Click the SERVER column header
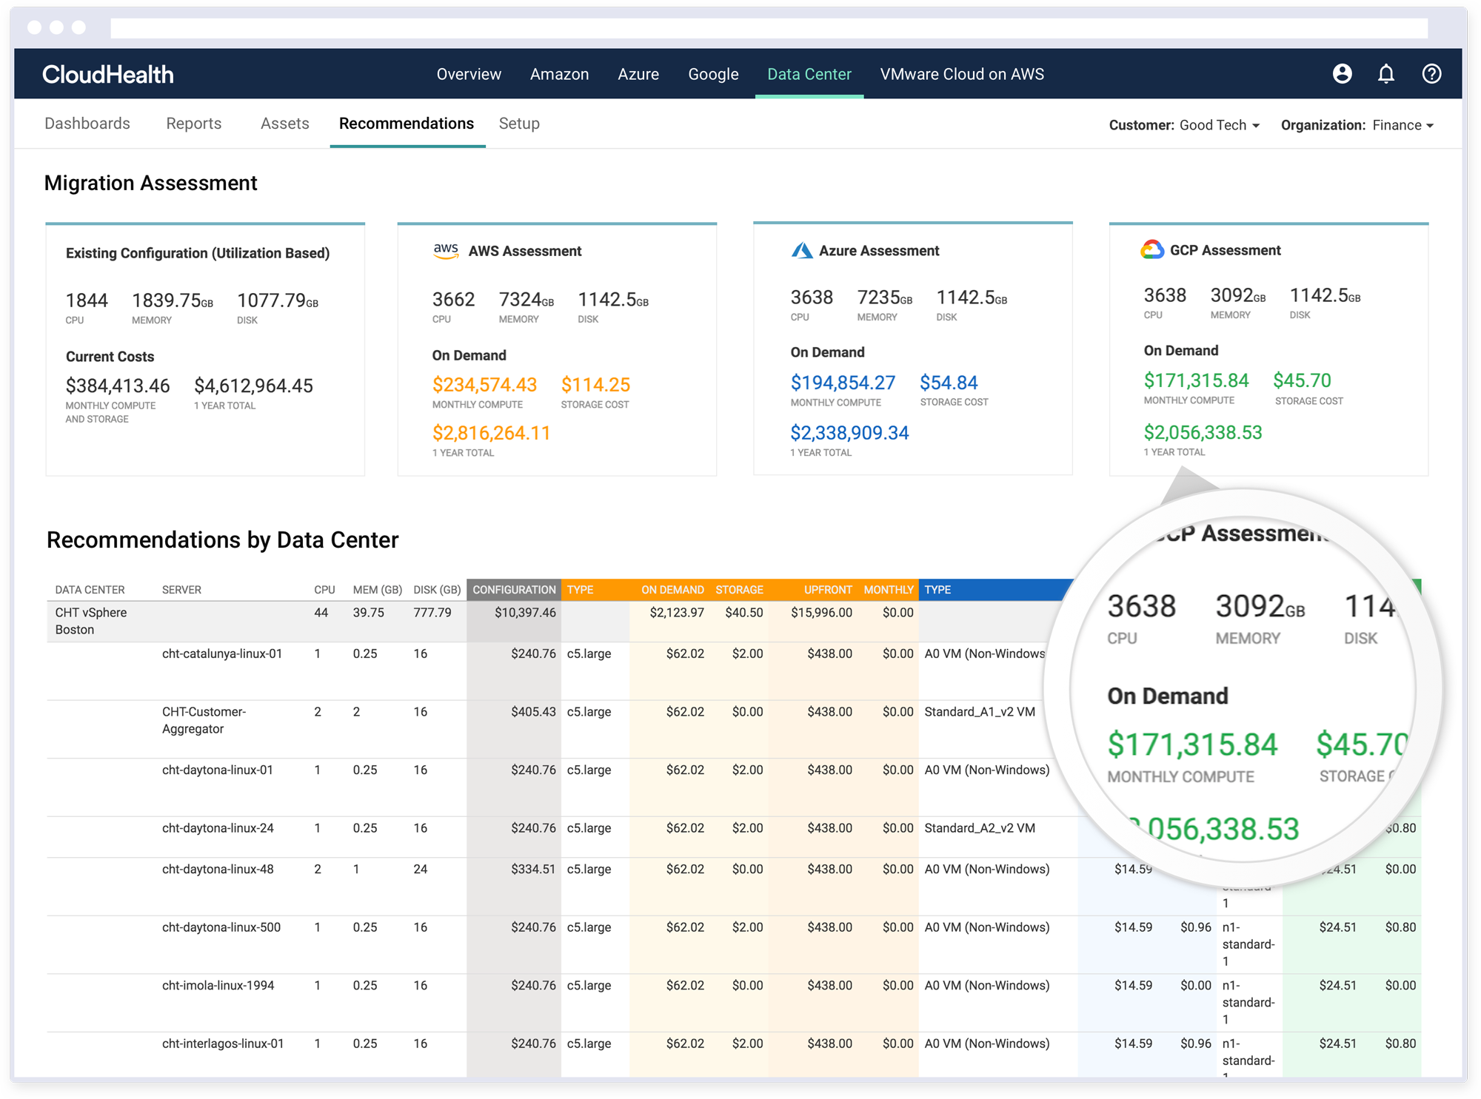The image size is (1481, 1099). pos(181,590)
